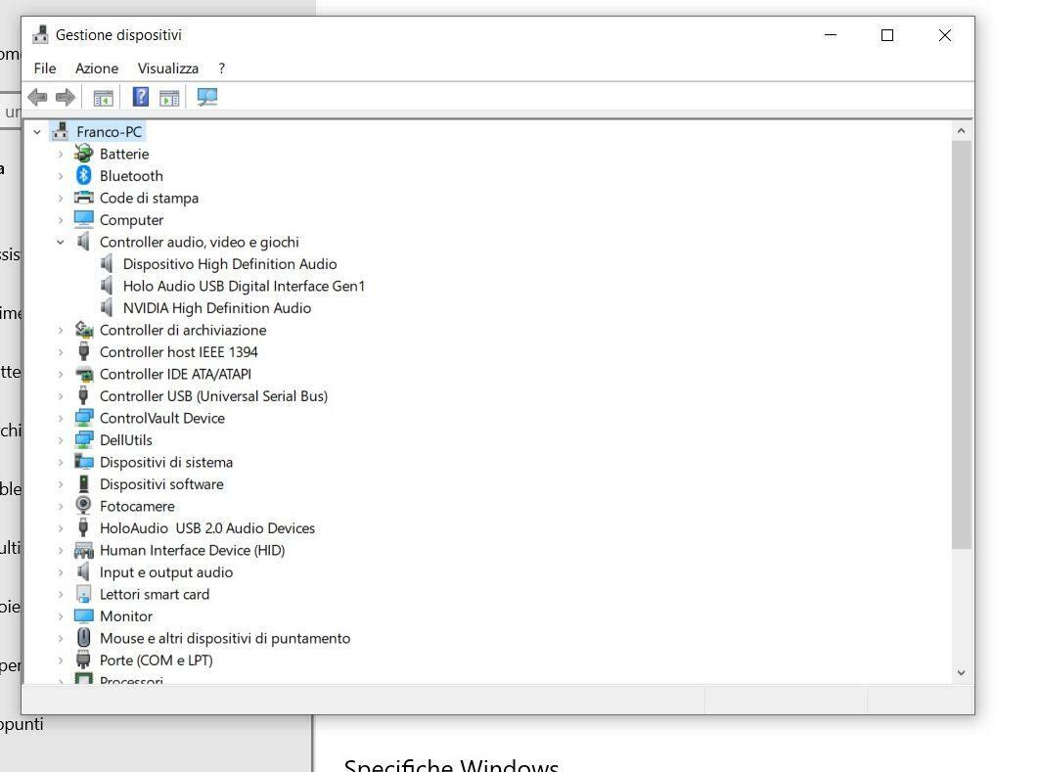Expand the Controller USB category arrow
The image size is (1039, 772).
(x=61, y=395)
